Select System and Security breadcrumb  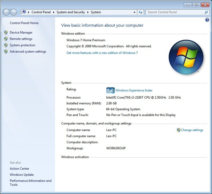[x=70, y=12]
